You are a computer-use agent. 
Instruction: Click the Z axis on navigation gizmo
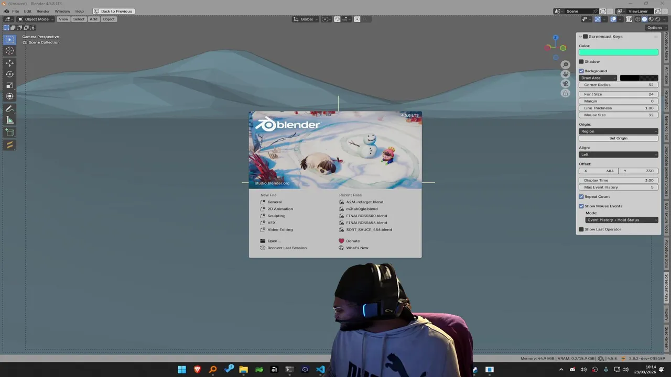pyautogui.click(x=556, y=38)
